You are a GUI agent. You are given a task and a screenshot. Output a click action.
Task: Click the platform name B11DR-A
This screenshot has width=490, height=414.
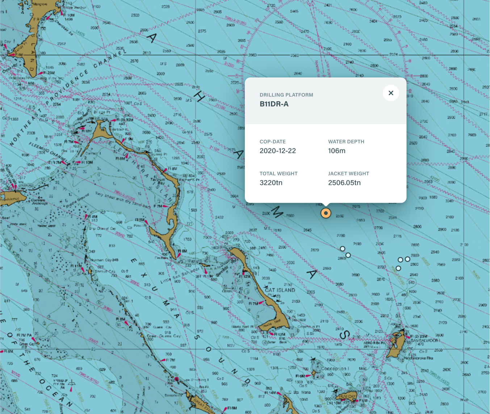[x=274, y=104]
